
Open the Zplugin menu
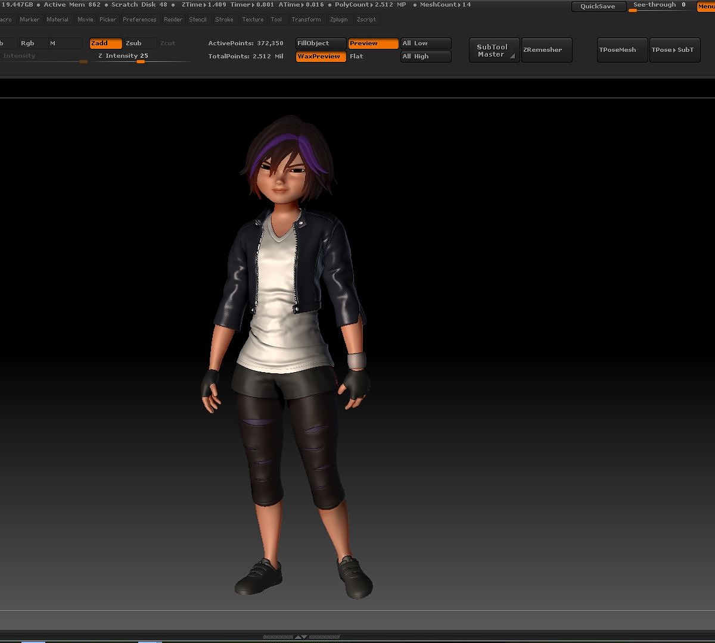coord(338,20)
